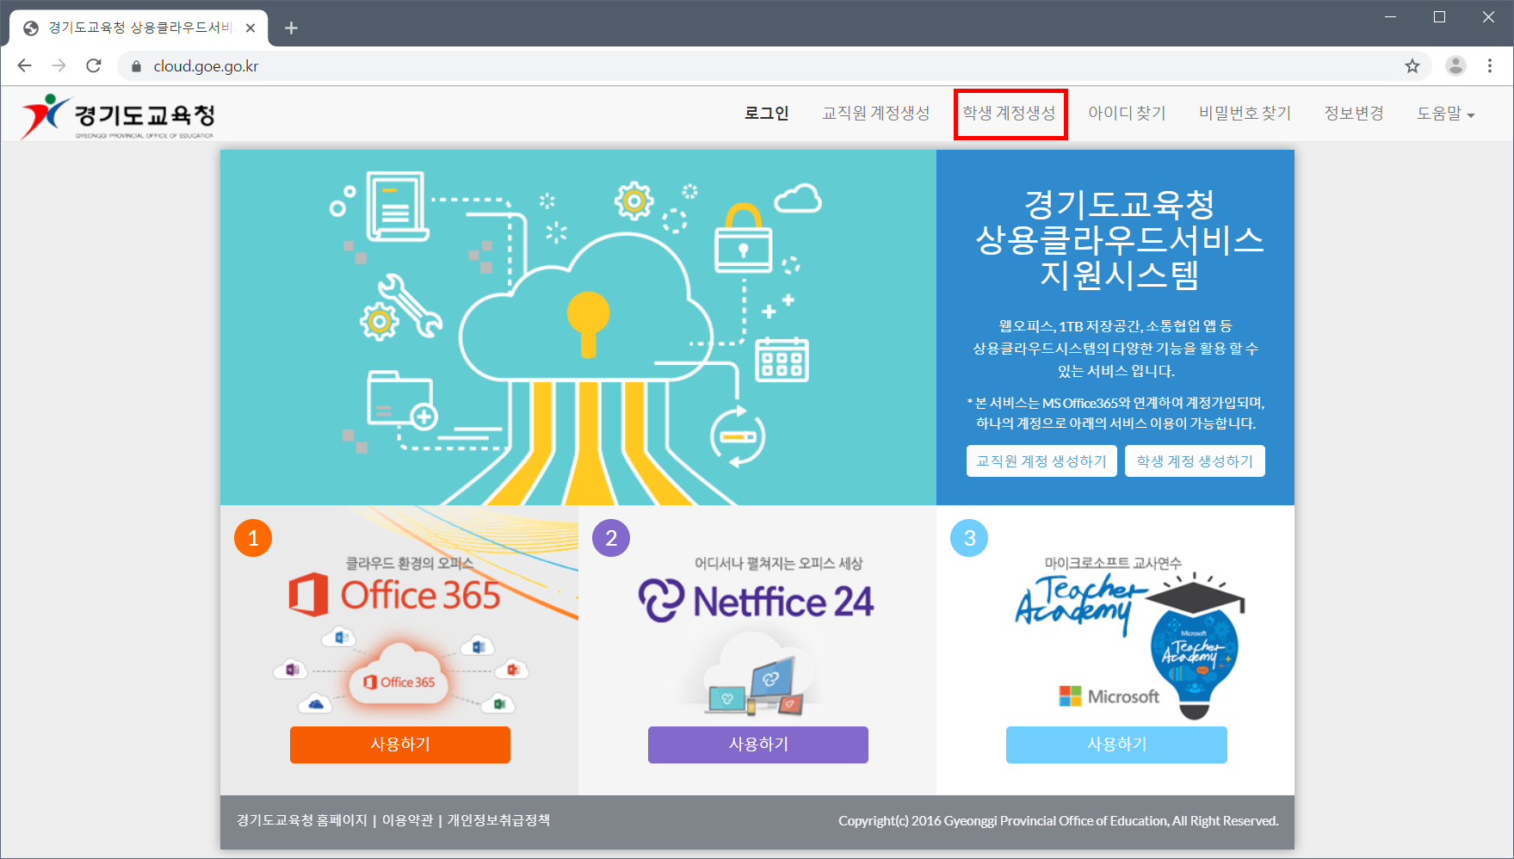Screen dimensions: 1514x859
Task: Click the 지원시스템 banner heading
Action: click(1119, 275)
